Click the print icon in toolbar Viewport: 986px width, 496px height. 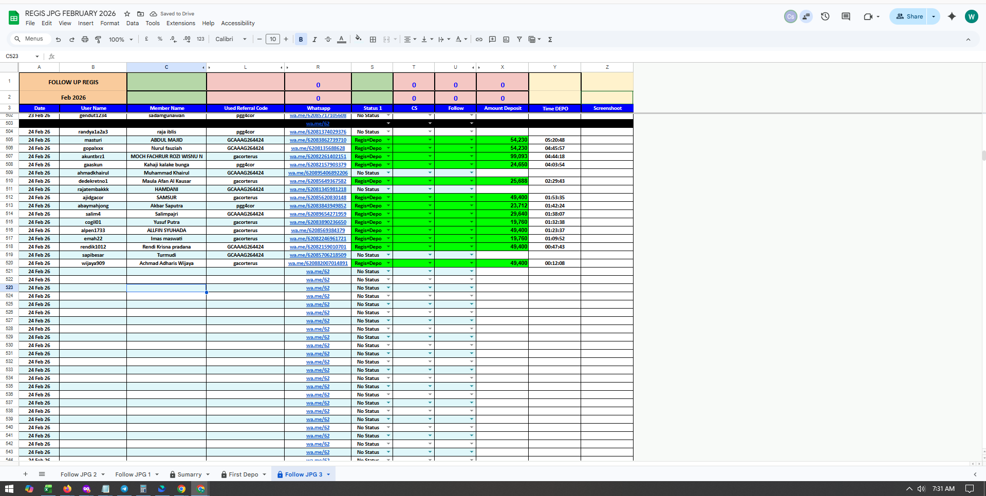[x=85, y=40]
